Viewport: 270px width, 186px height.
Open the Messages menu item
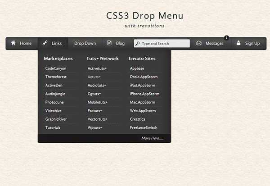[210, 43]
